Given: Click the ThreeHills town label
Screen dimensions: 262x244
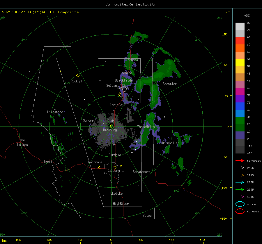Looking at the screenshot, I should click(146, 127).
